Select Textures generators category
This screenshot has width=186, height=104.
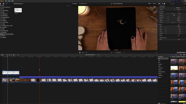(4, 37)
